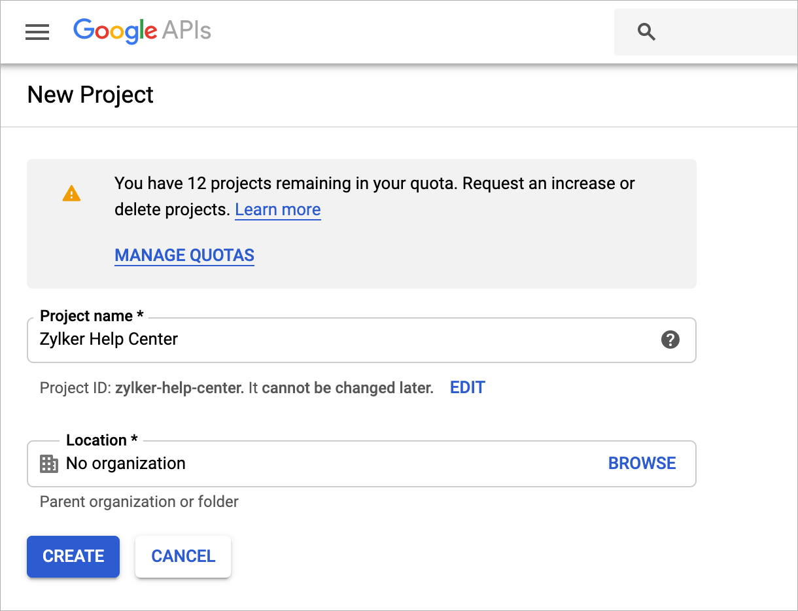This screenshot has width=798, height=611.
Task: Open the MANAGE QUOTAS link
Action: coord(184,255)
